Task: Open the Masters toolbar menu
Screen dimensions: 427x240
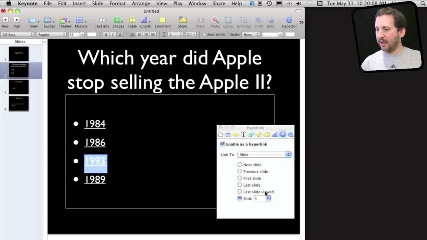Action: (81, 22)
